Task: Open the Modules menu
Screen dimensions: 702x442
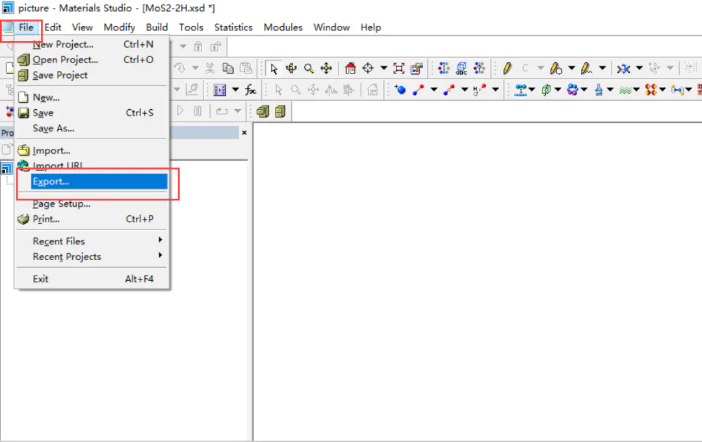Action: click(x=283, y=27)
